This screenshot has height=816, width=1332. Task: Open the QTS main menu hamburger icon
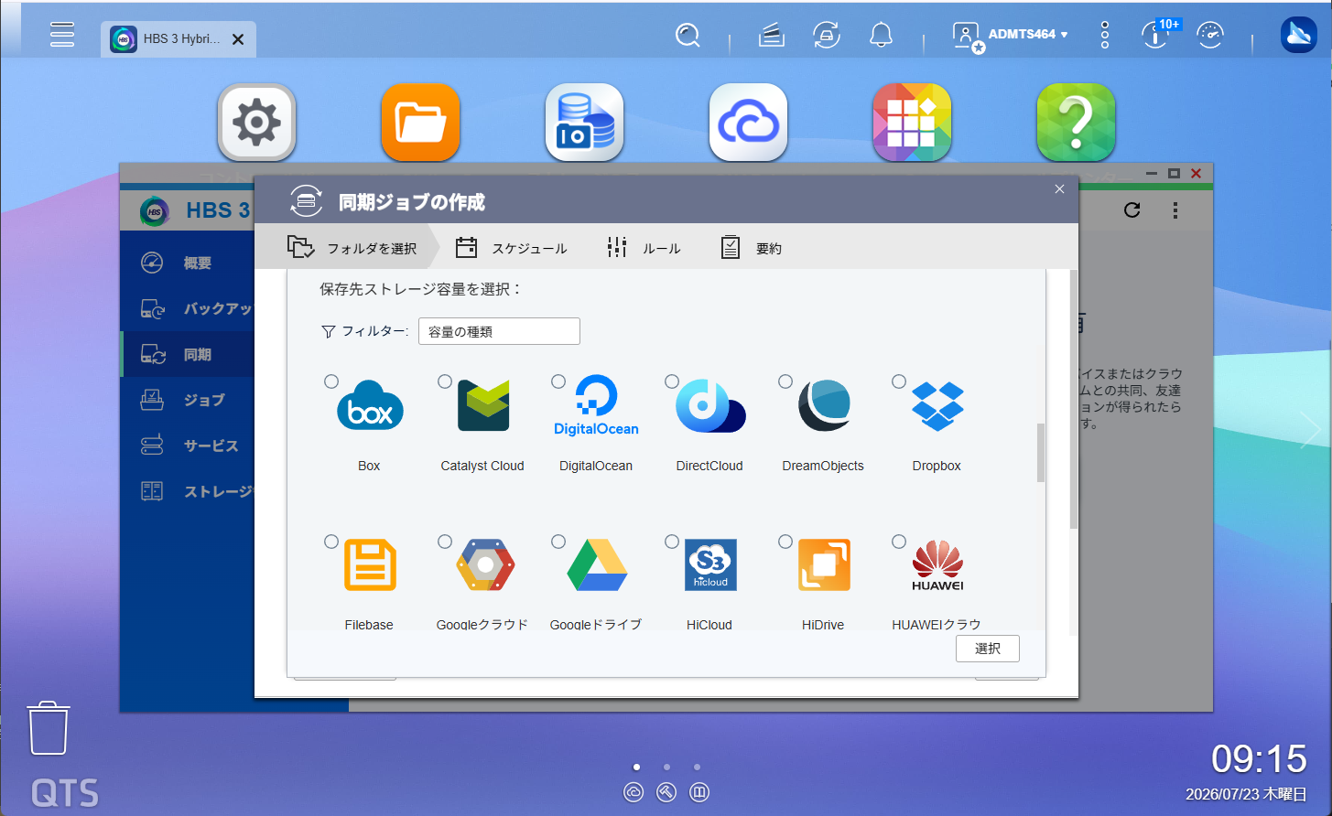(x=62, y=35)
